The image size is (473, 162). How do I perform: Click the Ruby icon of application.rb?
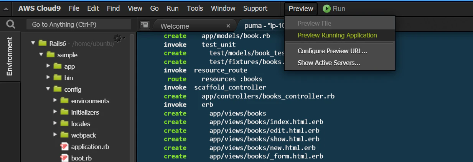(64, 146)
